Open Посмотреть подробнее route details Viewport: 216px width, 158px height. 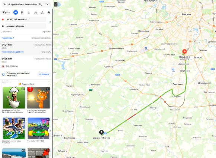[x=13, y=52]
